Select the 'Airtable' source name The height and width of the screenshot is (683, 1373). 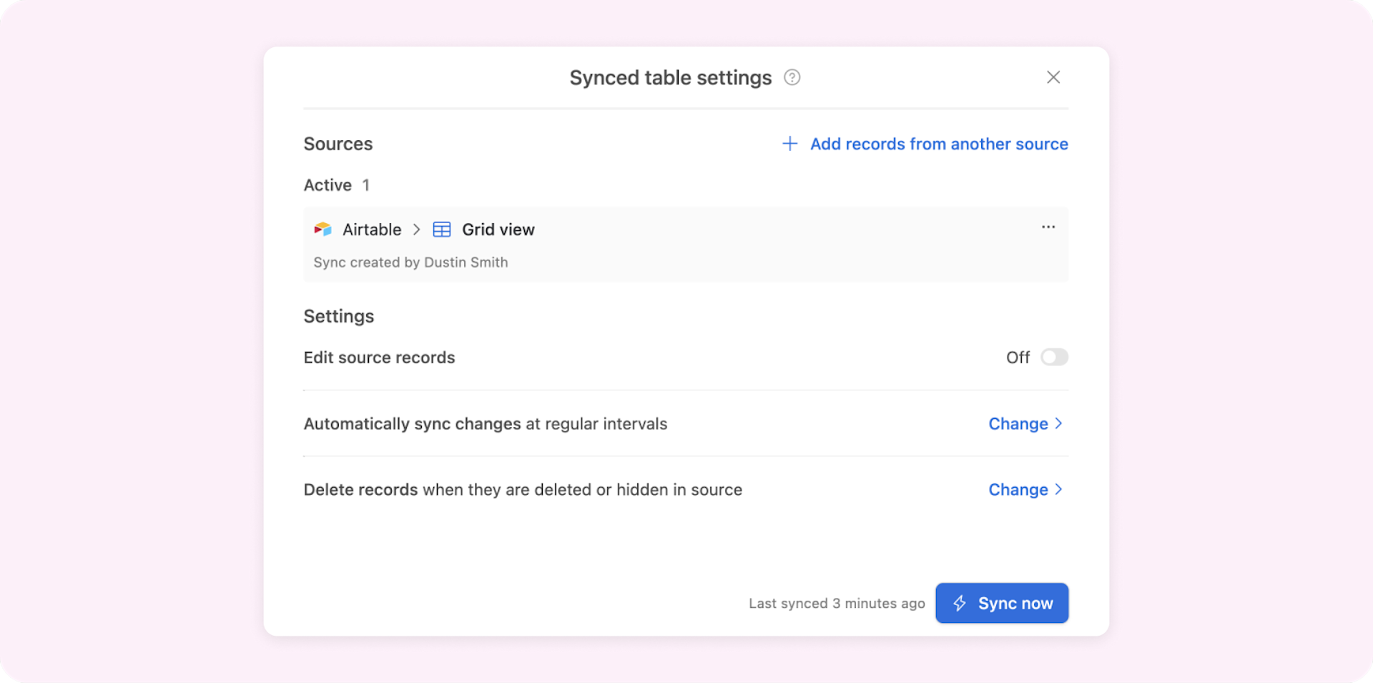click(x=371, y=230)
